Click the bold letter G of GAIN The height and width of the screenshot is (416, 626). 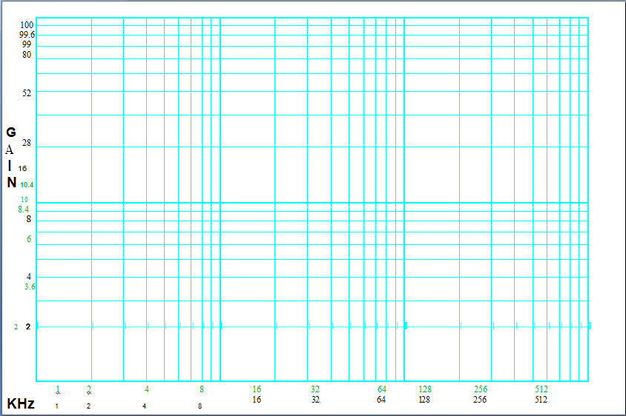click(11, 132)
